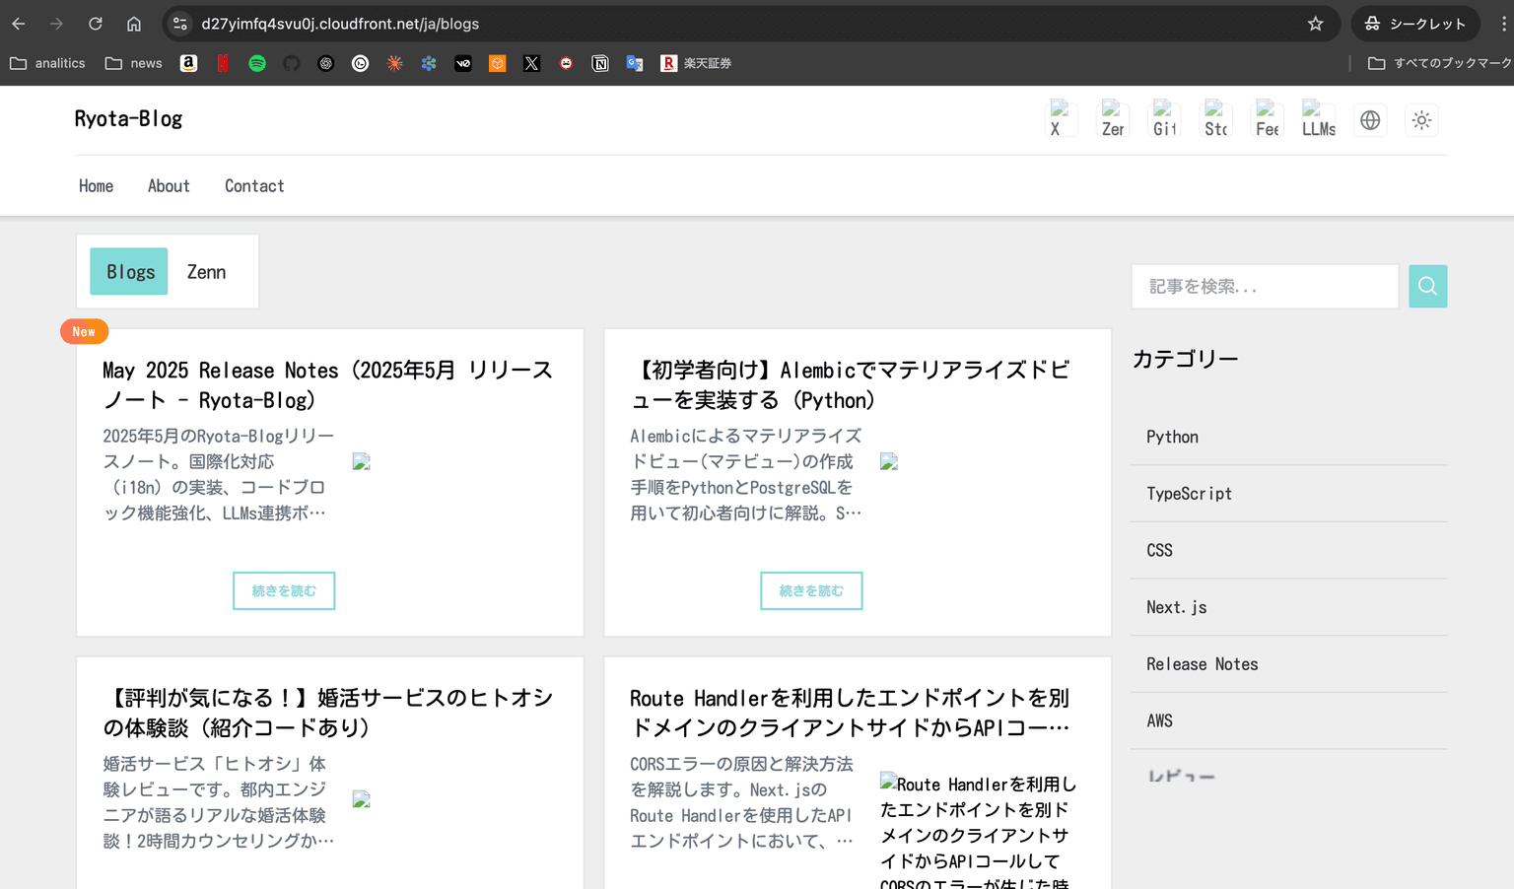This screenshot has width=1514, height=889.
Task: Click the Spotify bookmark icon
Action: 257,63
